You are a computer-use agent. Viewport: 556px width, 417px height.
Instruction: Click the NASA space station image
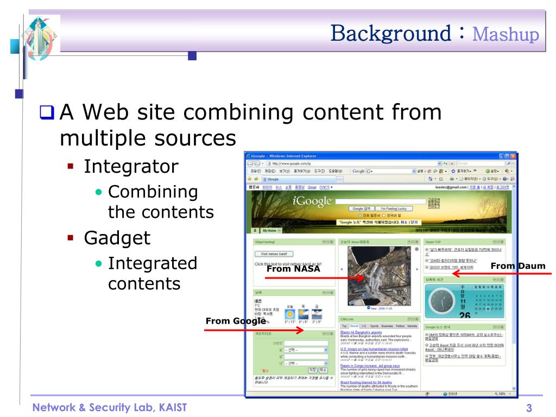[379, 276]
